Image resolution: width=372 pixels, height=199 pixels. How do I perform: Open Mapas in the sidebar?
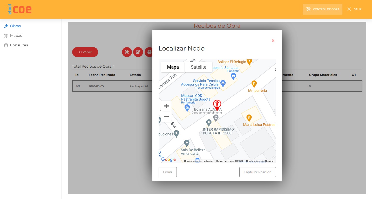(x=16, y=35)
